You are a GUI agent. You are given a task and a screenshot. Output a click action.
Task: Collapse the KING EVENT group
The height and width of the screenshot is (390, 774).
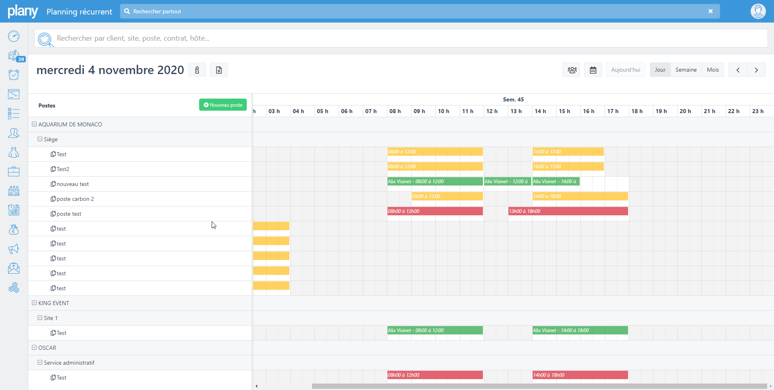34,303
